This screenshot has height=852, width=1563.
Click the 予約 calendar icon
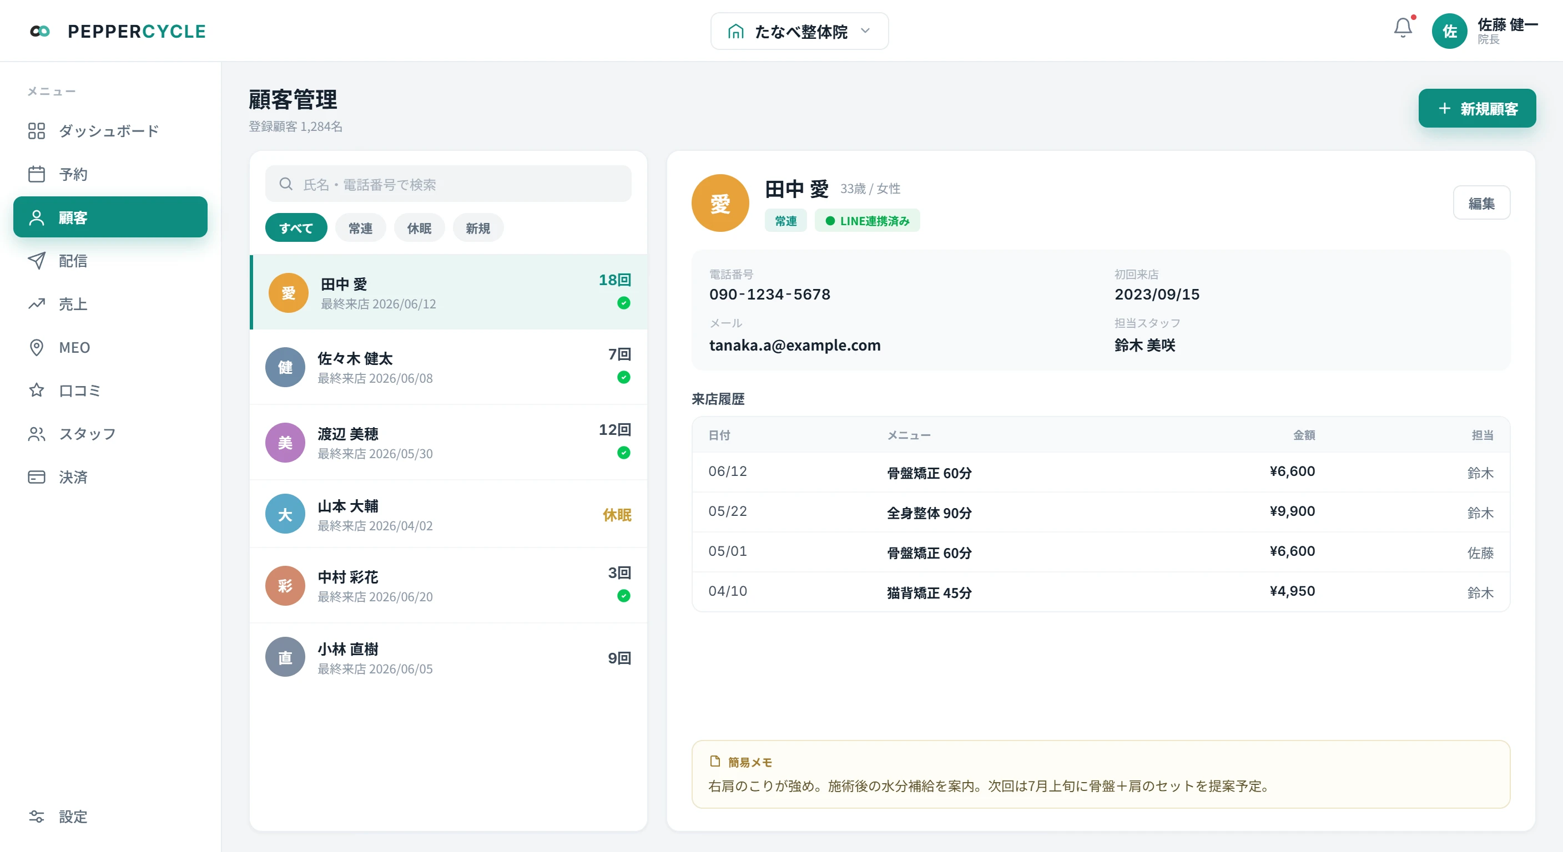click(37, 174)
